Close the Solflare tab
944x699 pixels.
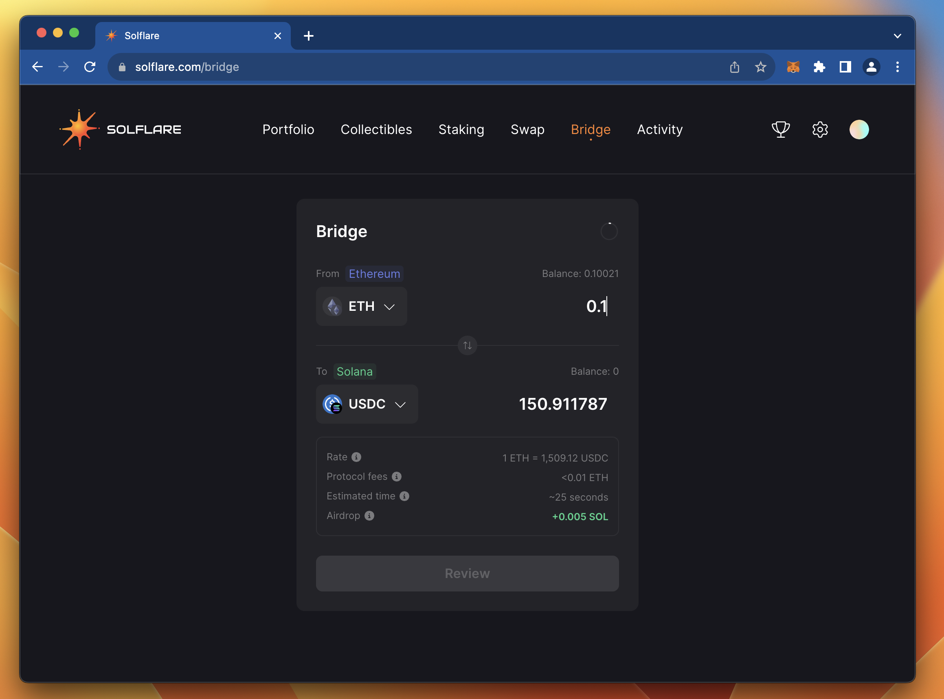click(x=277, y=36)
